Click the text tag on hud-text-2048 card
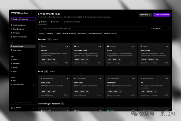The width and height of the screenshot is (181, 121). (x=82, y=59)
